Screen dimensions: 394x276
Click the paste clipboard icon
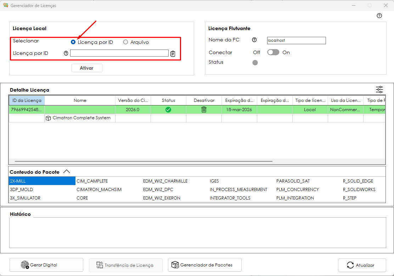point(173,54)
